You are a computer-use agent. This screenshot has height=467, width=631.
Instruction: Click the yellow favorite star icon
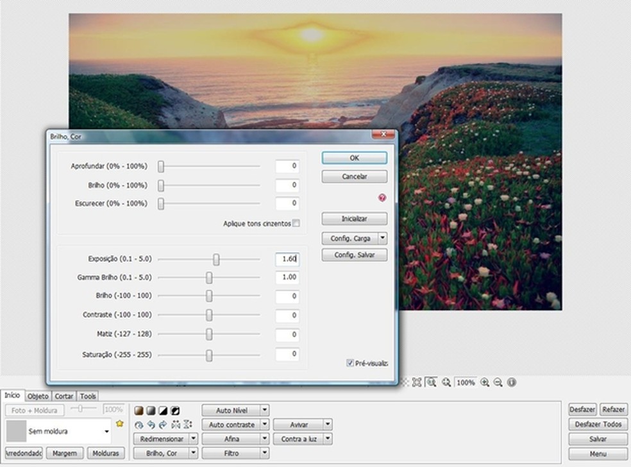119,424
